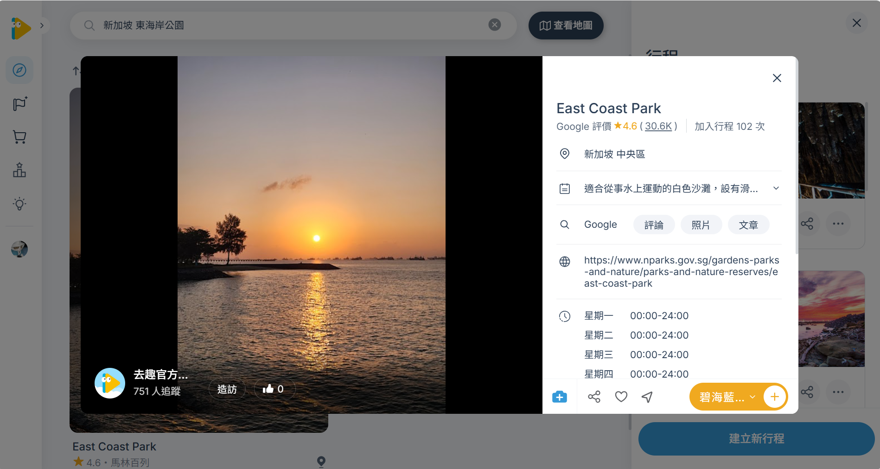Click the 751 人追蹤 followers text
The width and height of the screenshot is (880, 469).
coord(157,392)
